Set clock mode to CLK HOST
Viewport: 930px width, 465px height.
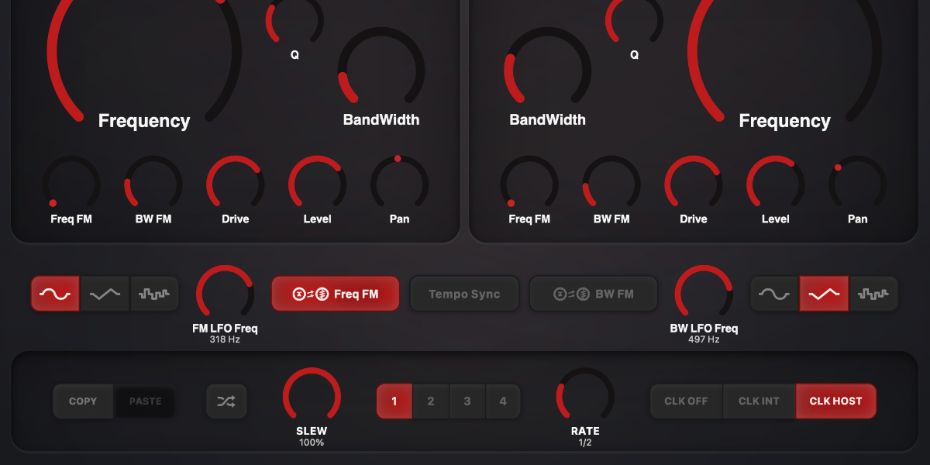pyautogui.click(x=835, y=401)
